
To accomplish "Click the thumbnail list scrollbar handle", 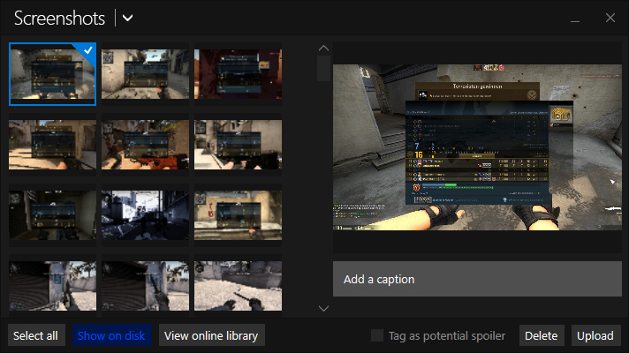I will [x=323, y=69].
